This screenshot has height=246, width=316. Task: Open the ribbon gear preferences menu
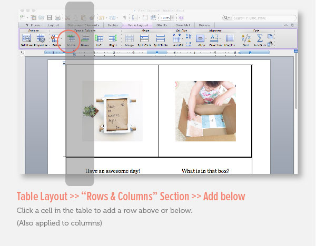pos(293,25)
